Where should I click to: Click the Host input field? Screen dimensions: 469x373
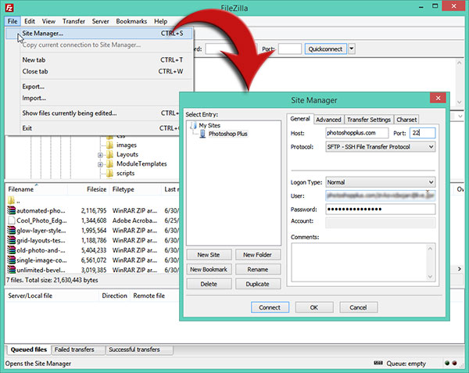pos(356,133)
